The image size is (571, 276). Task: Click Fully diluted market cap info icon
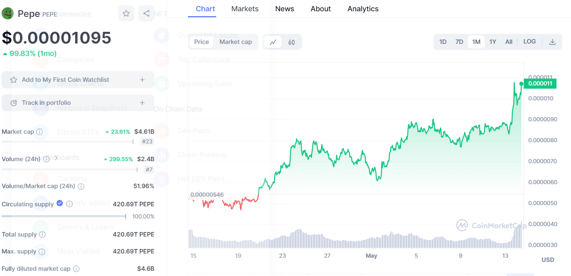coord(76,269)
